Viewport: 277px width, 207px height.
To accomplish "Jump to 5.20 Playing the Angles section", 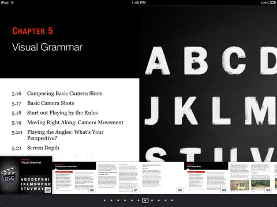I will (58, 135).
